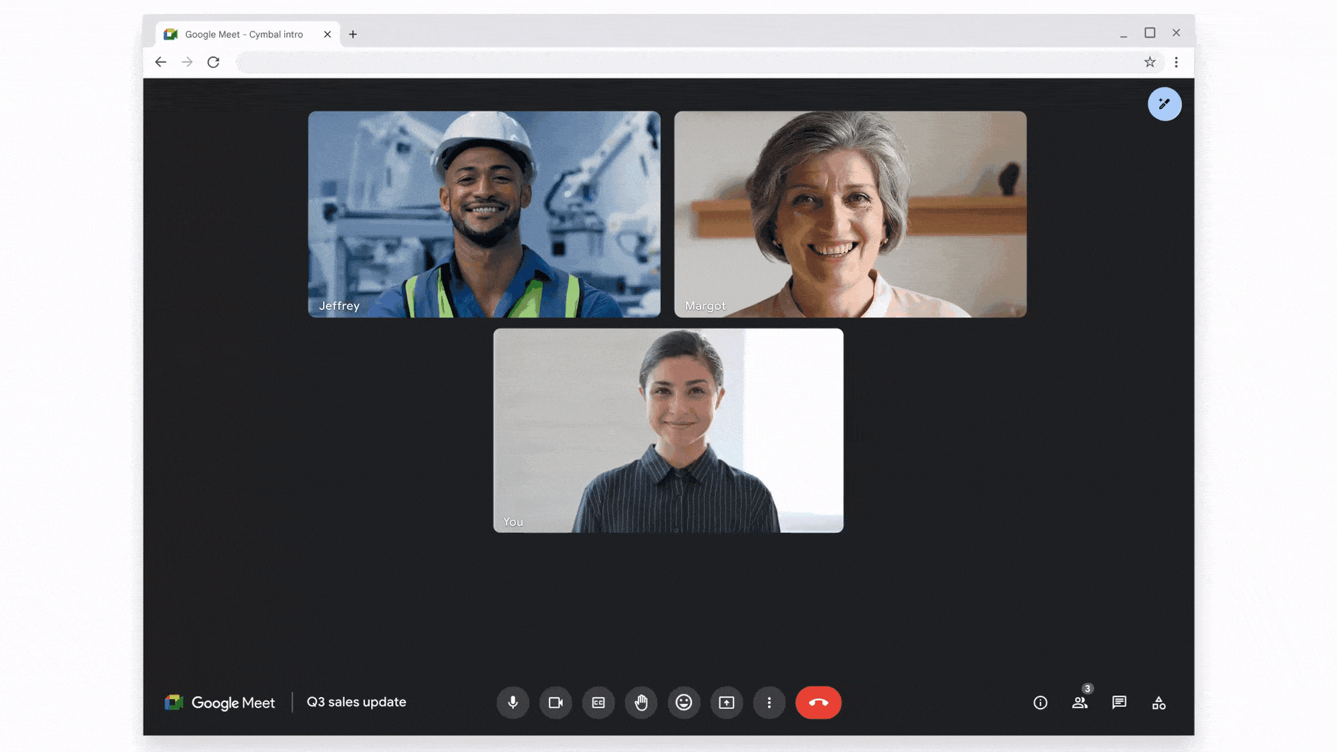End the current call

pyautogui.click(x=818, y=703)
